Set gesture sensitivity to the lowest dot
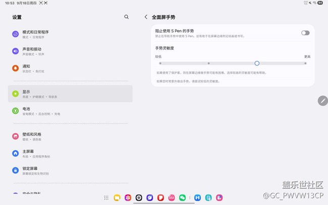The width and height of the screenshot is (328, 205). tap(160, 63)
